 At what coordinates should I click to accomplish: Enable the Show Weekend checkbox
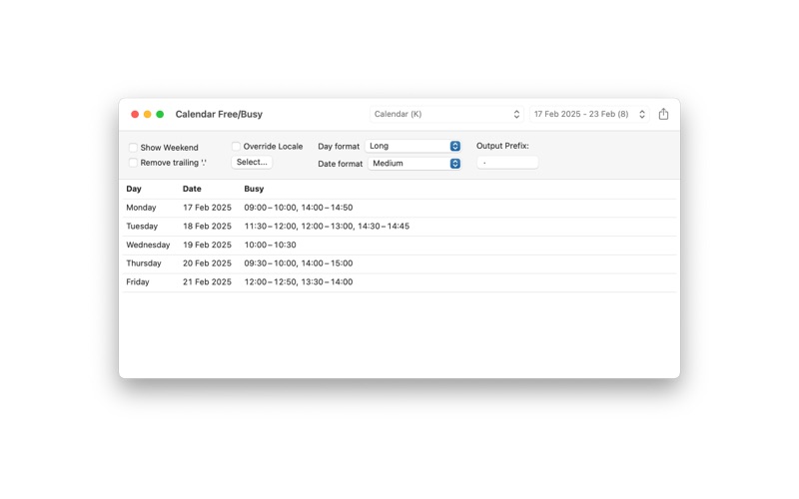click(x=133, y=148)
